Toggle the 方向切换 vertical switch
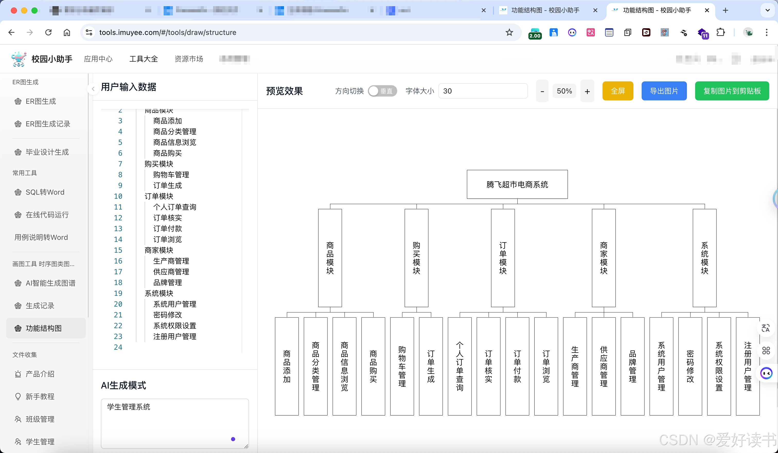 (382, 91)
